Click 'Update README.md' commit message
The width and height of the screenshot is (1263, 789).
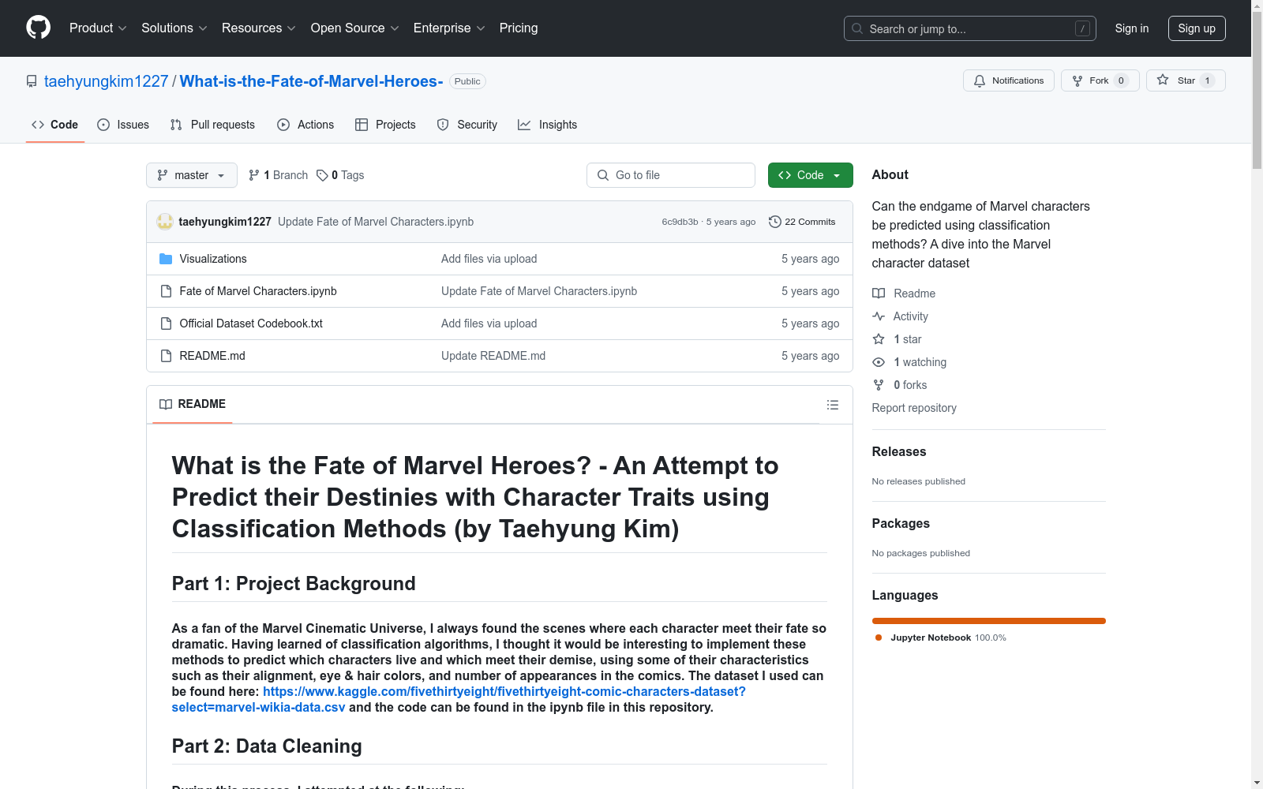tap(493, 356)
